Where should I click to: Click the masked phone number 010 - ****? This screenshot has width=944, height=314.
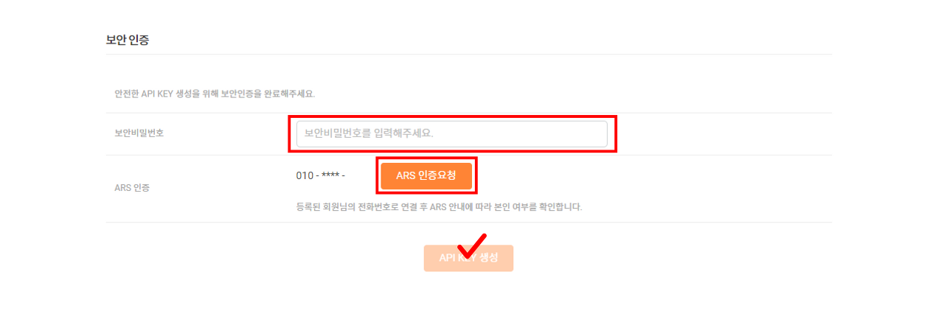coord(320,175)
